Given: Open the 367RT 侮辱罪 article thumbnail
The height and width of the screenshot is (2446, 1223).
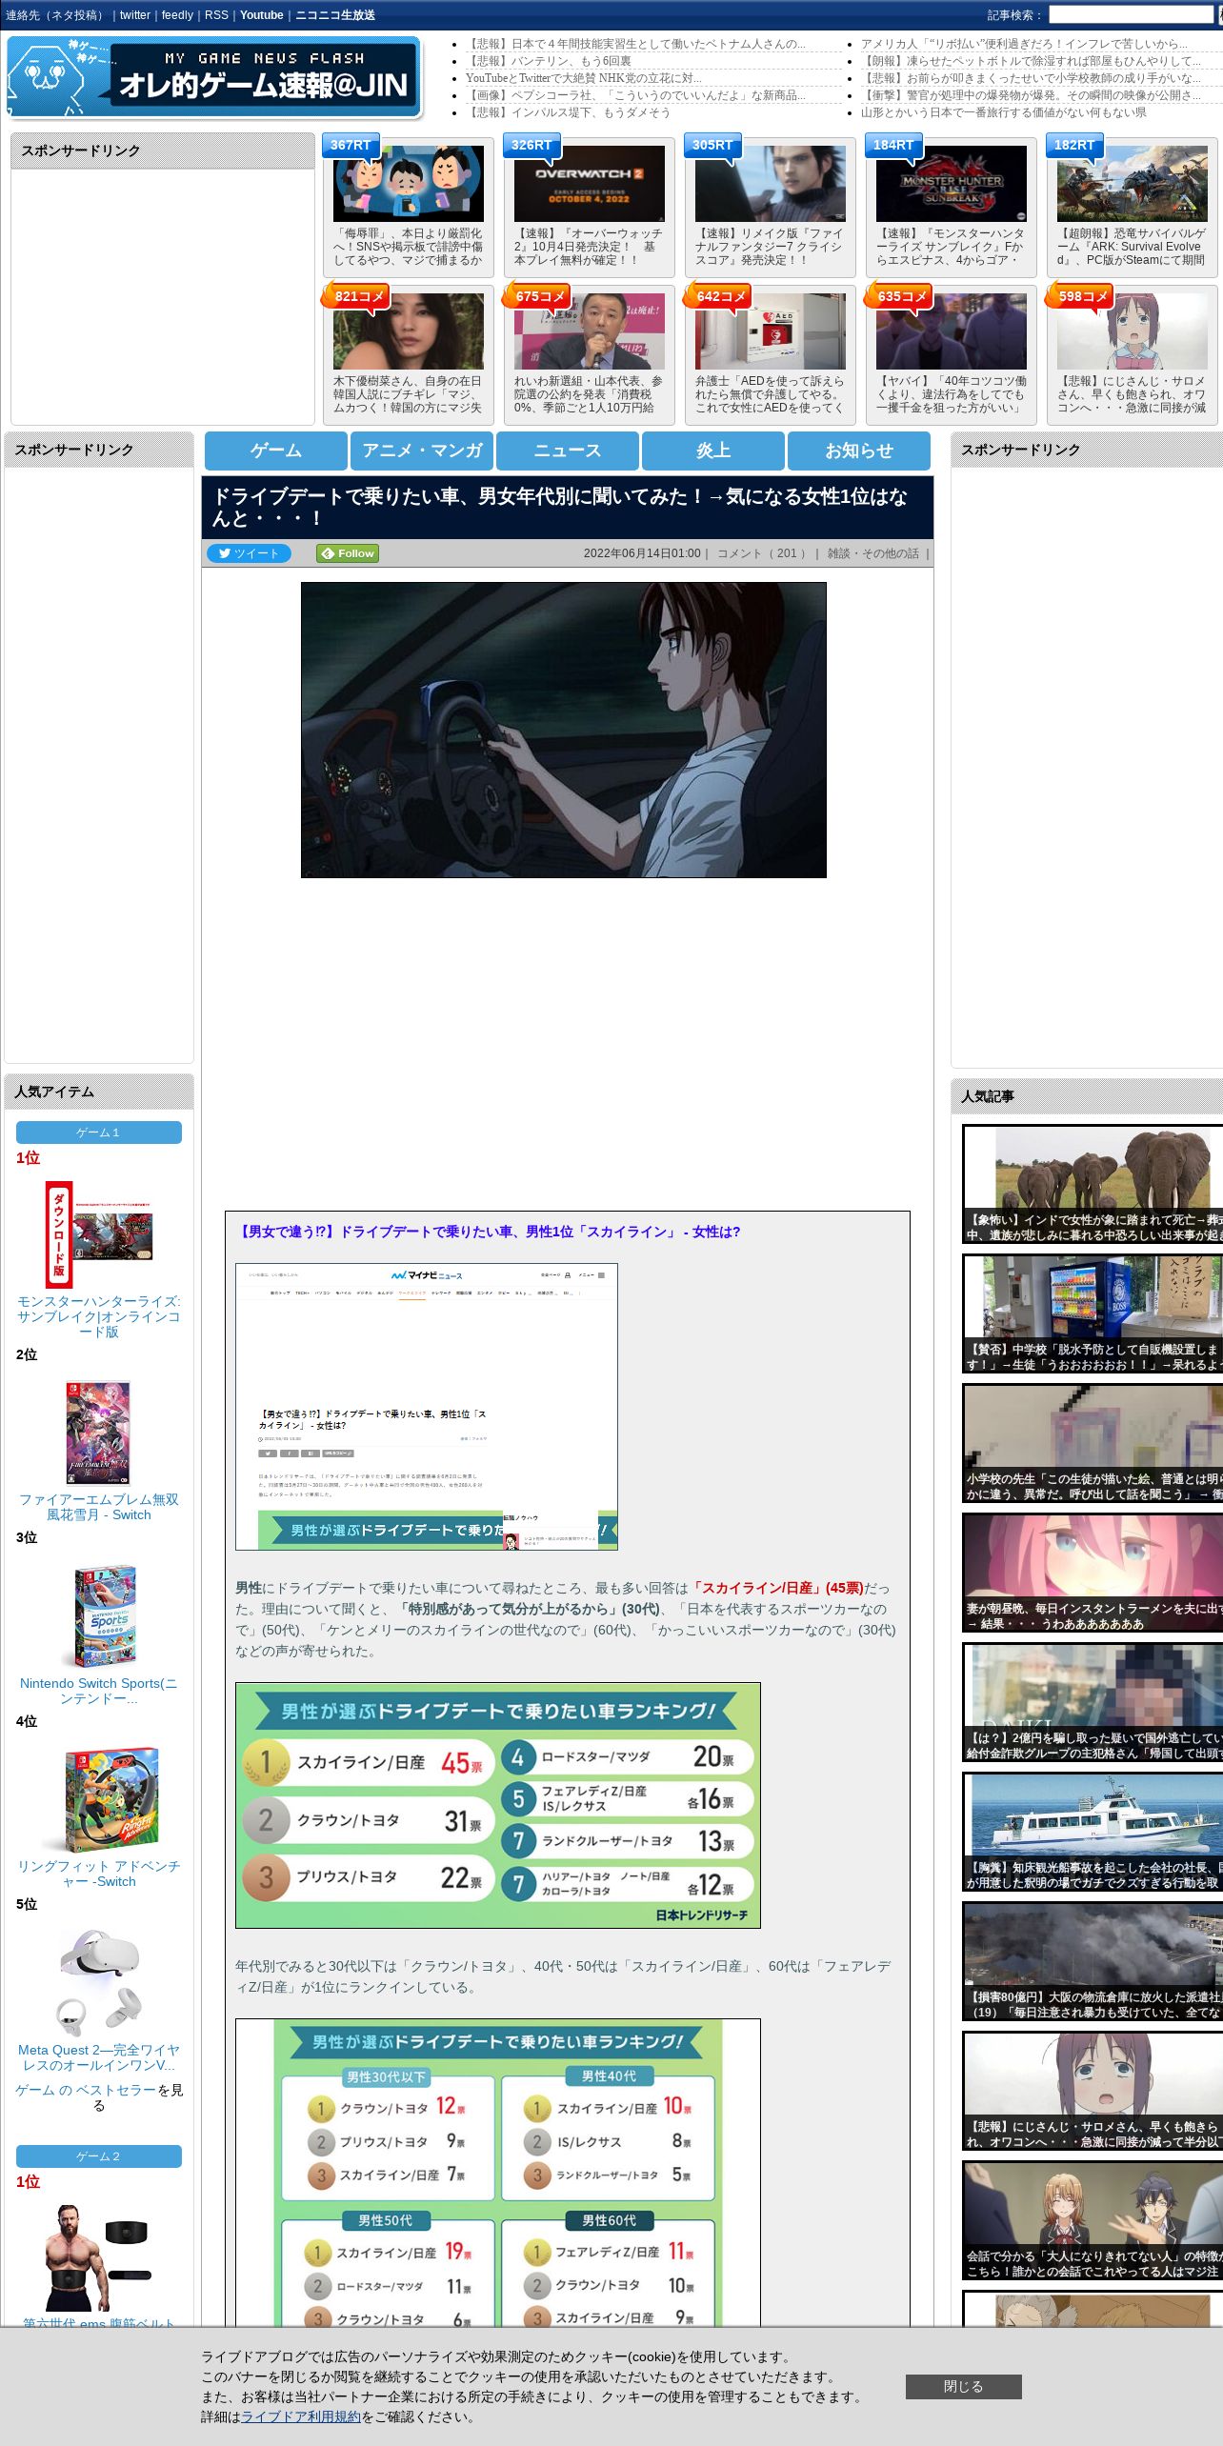Looking at the screenshot, I should click(x=409, y=184).
